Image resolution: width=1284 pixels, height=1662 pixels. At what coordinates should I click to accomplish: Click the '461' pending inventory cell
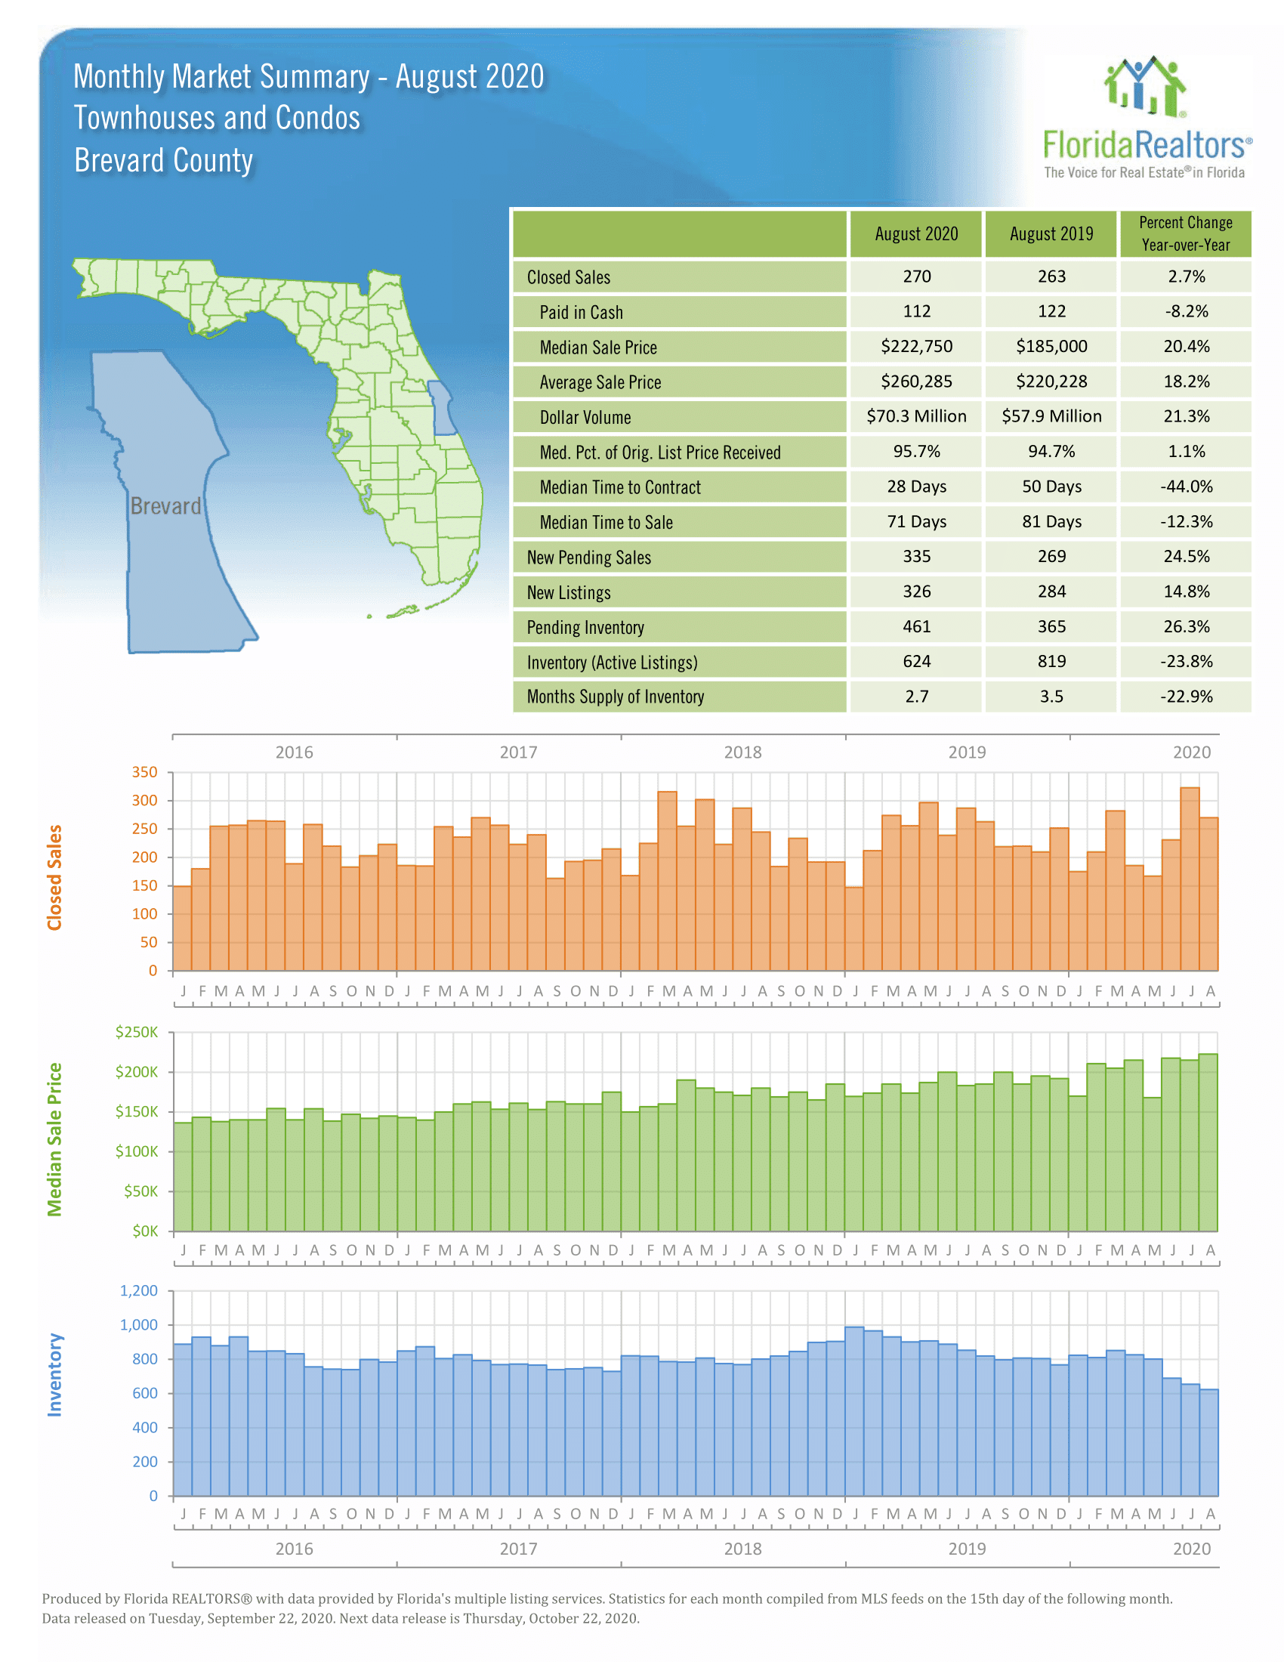[916, 626]
